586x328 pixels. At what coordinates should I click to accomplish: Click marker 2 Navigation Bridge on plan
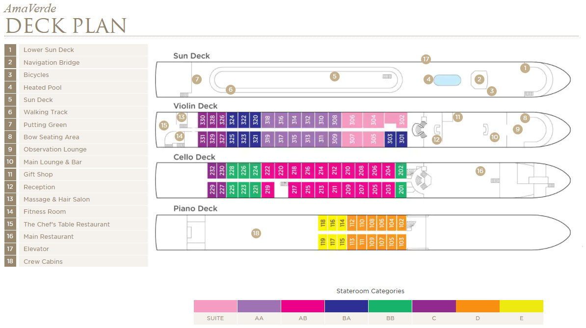tap(479, 79)
